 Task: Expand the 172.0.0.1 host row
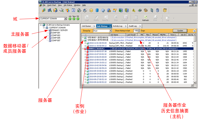pos(83,37)
